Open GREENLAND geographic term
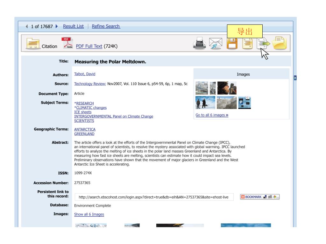This screenshot has width=326, height=244. (x=84, y=134)
